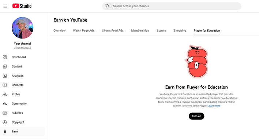Image resolution: width=259 pixels, height=140 pixels.
Task: Click the Profile person icon
Action: pyautogui.click(x=5, y=94)
